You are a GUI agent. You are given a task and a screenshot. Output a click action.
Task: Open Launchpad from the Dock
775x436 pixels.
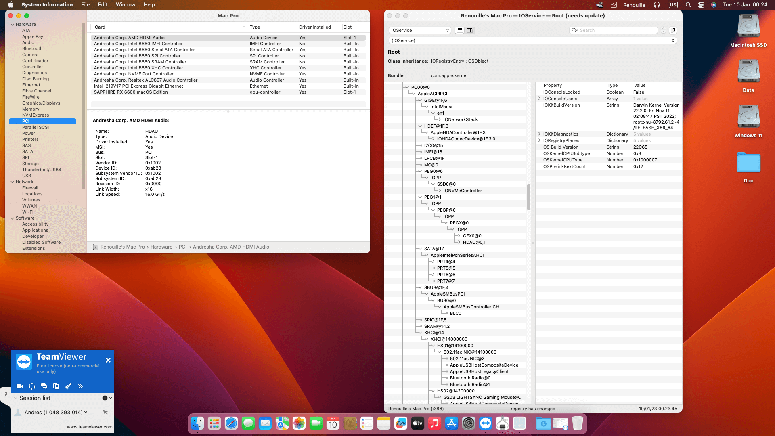[x=214, y=423]
